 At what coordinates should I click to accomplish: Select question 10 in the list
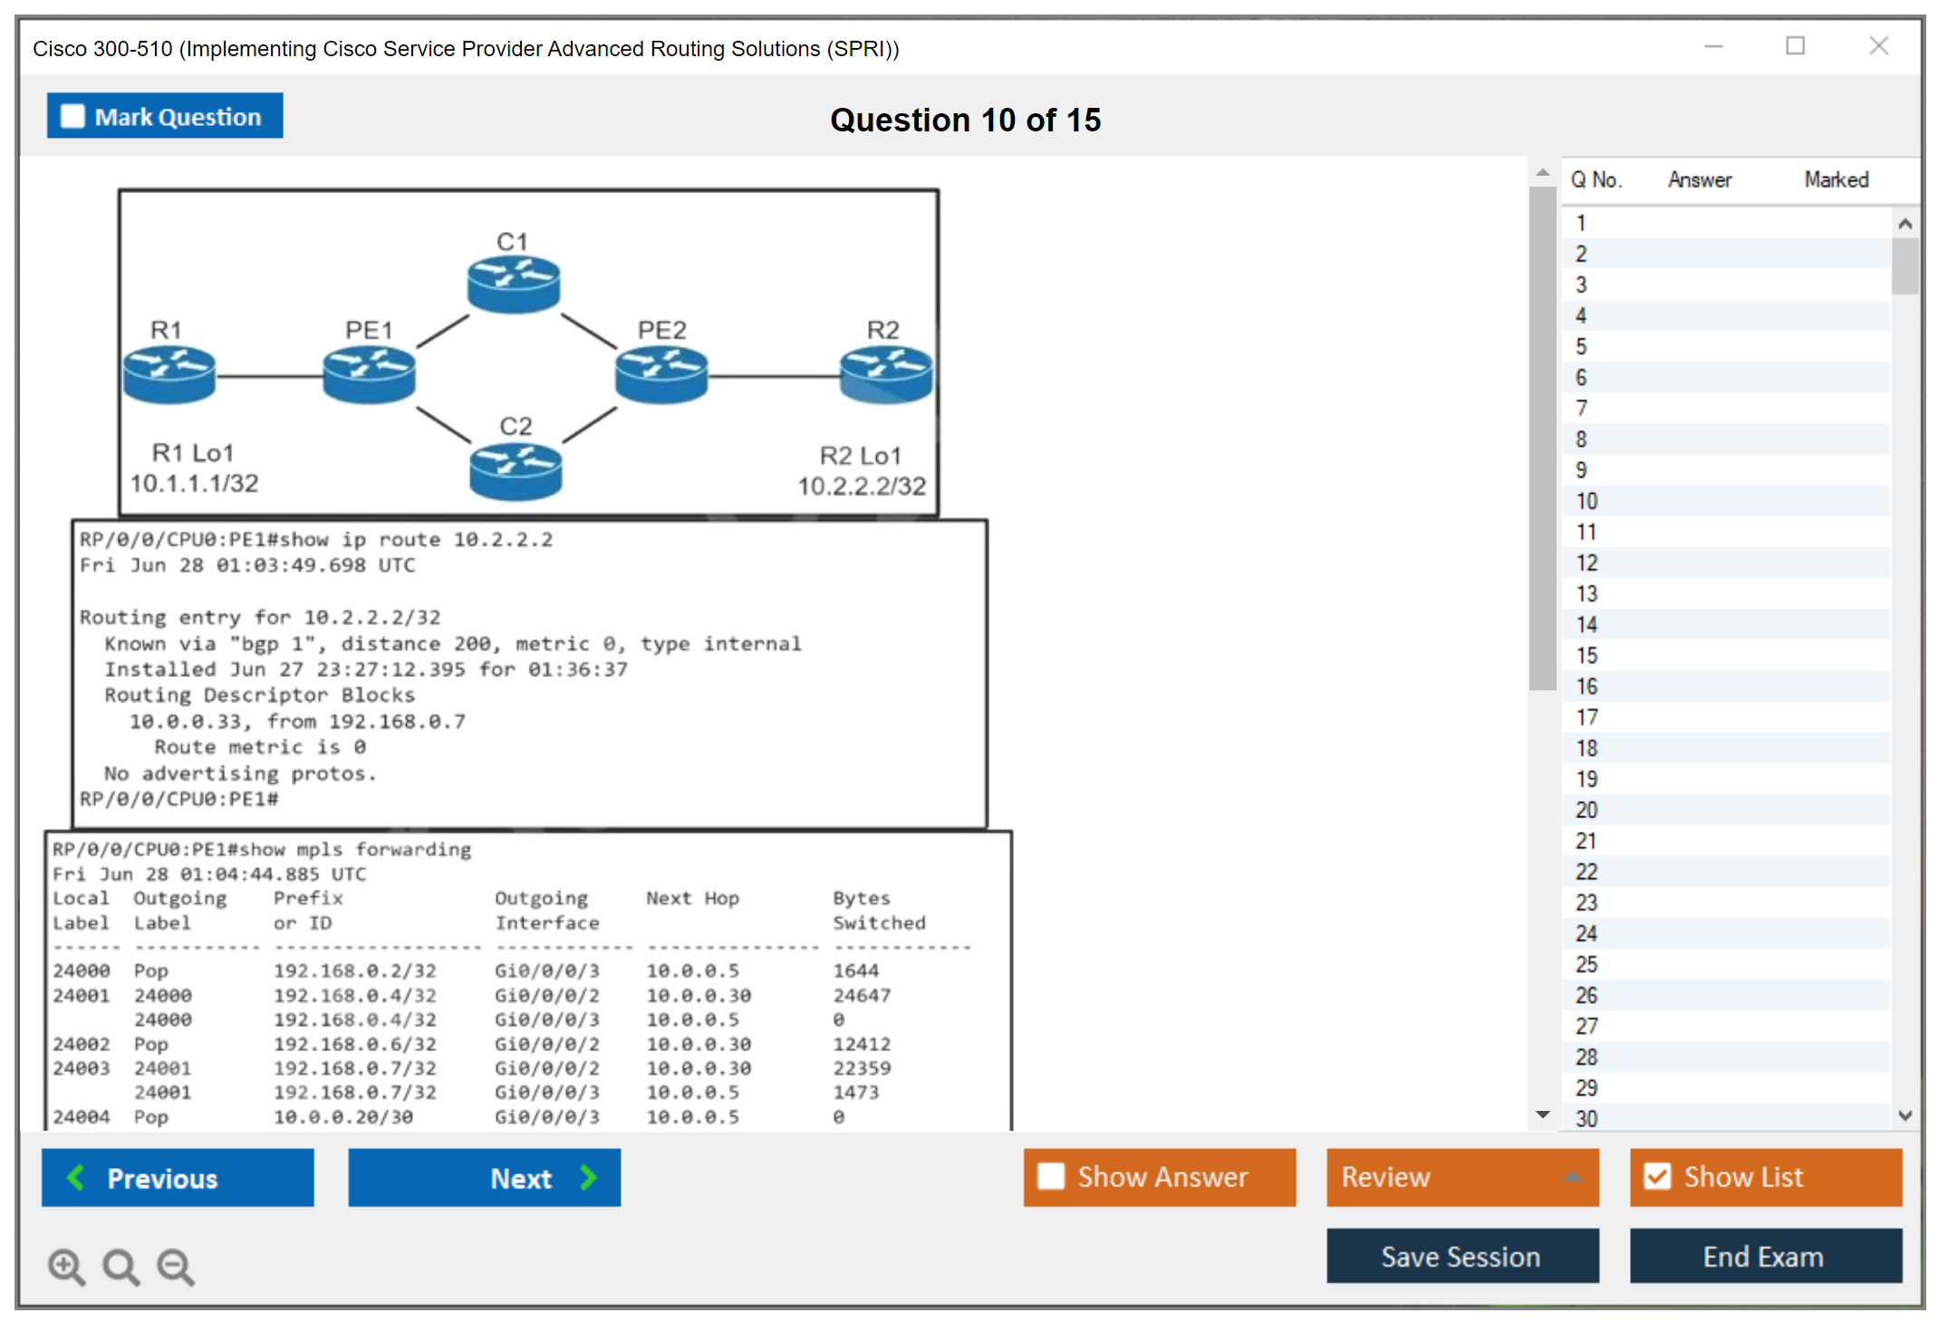click(1586, 501)
